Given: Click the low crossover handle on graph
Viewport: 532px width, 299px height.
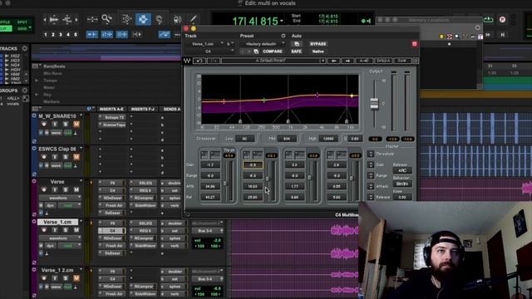Looking at the screenshot, I should click(x=240, y=120).
